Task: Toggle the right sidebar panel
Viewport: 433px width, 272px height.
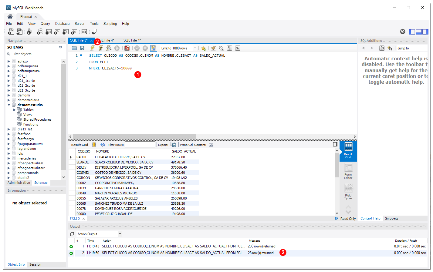Action: [425, 32]
